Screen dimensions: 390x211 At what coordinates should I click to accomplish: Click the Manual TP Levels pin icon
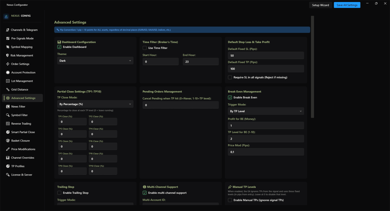tap(230, 187)
